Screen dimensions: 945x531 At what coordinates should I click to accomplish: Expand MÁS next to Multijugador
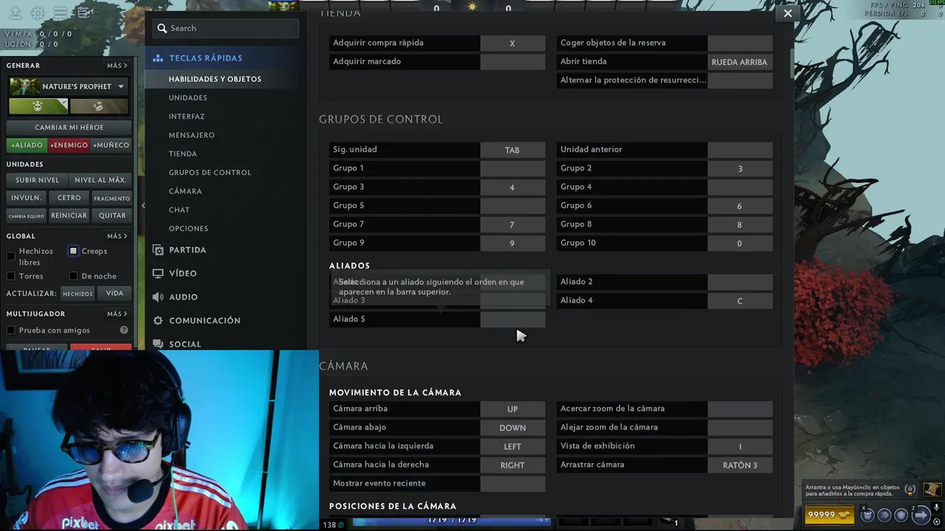tap(117, 313)
